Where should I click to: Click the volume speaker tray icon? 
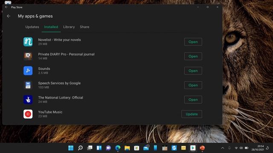pos(241,148)
